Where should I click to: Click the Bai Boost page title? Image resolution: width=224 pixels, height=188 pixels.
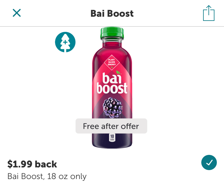[x=112, y=13]
